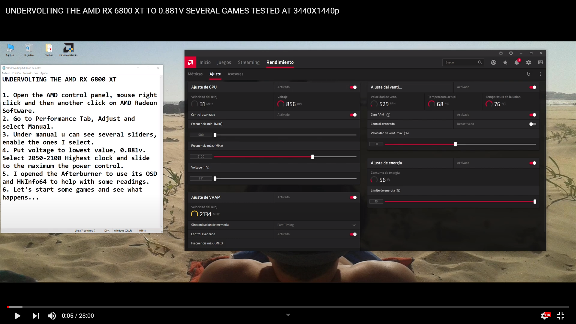Image resolution: width=576 pixels, height=324 pixels.
Task: Open Notepad Edición menu
Action: tap(16, 73)
